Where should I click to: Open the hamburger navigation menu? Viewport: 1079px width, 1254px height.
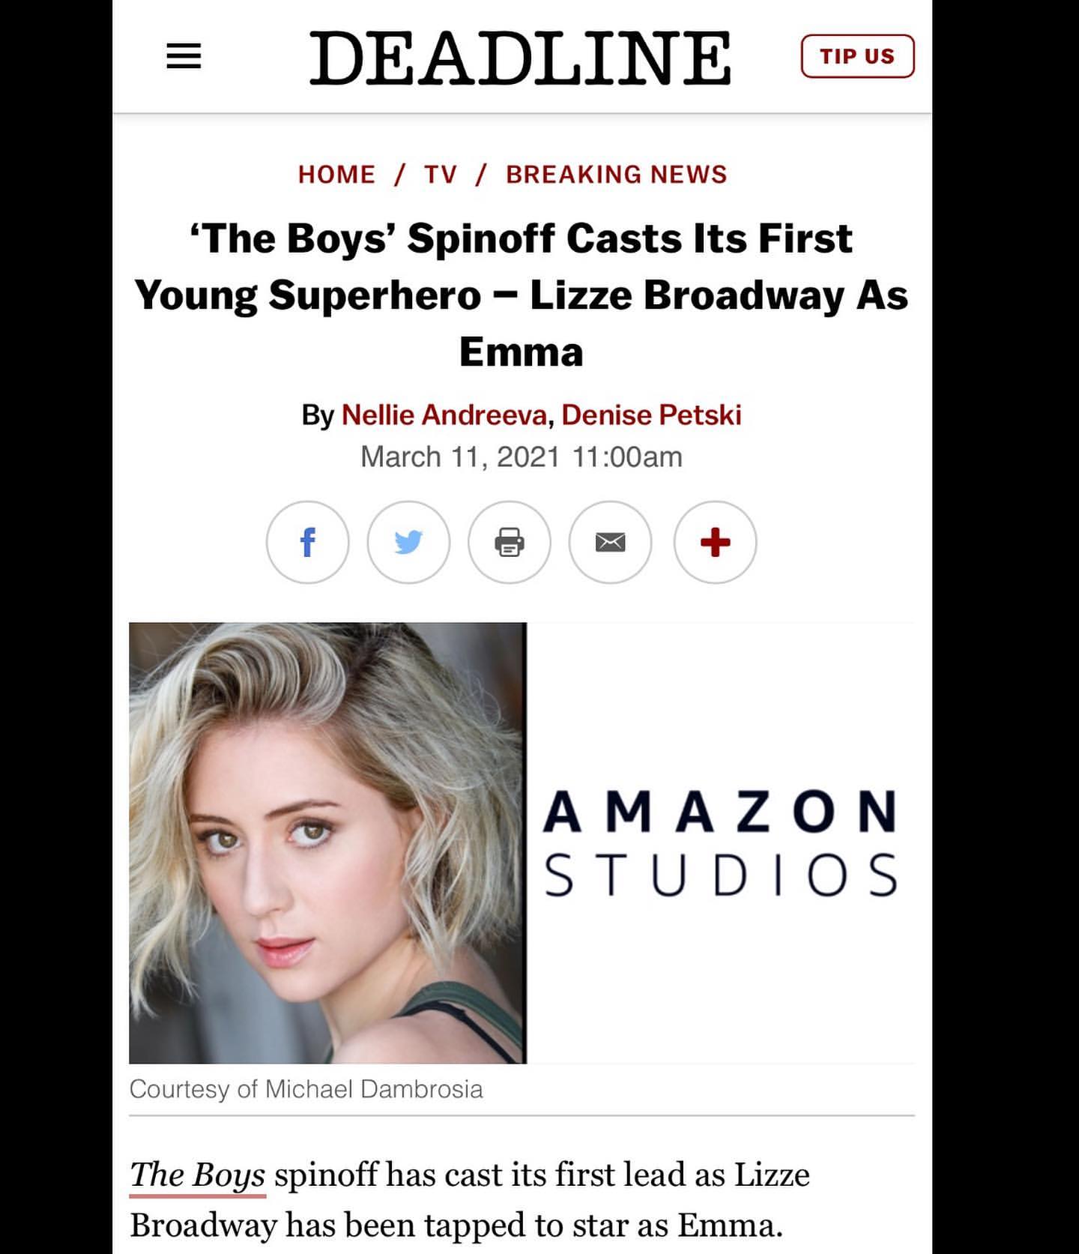(x=184, y=56)
